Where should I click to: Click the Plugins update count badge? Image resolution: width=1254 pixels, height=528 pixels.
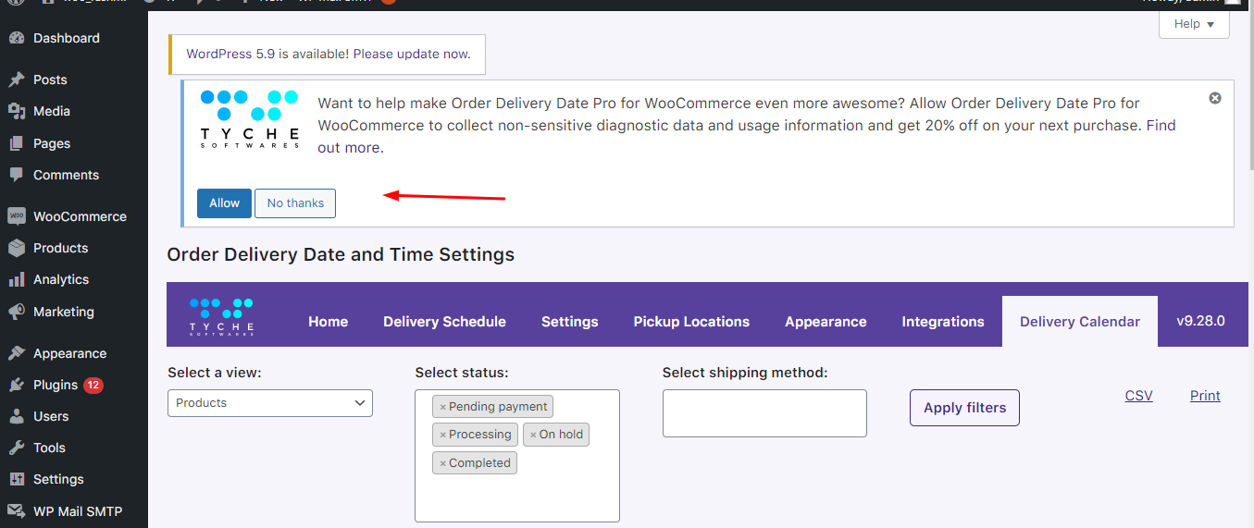[x=93, y=385]
